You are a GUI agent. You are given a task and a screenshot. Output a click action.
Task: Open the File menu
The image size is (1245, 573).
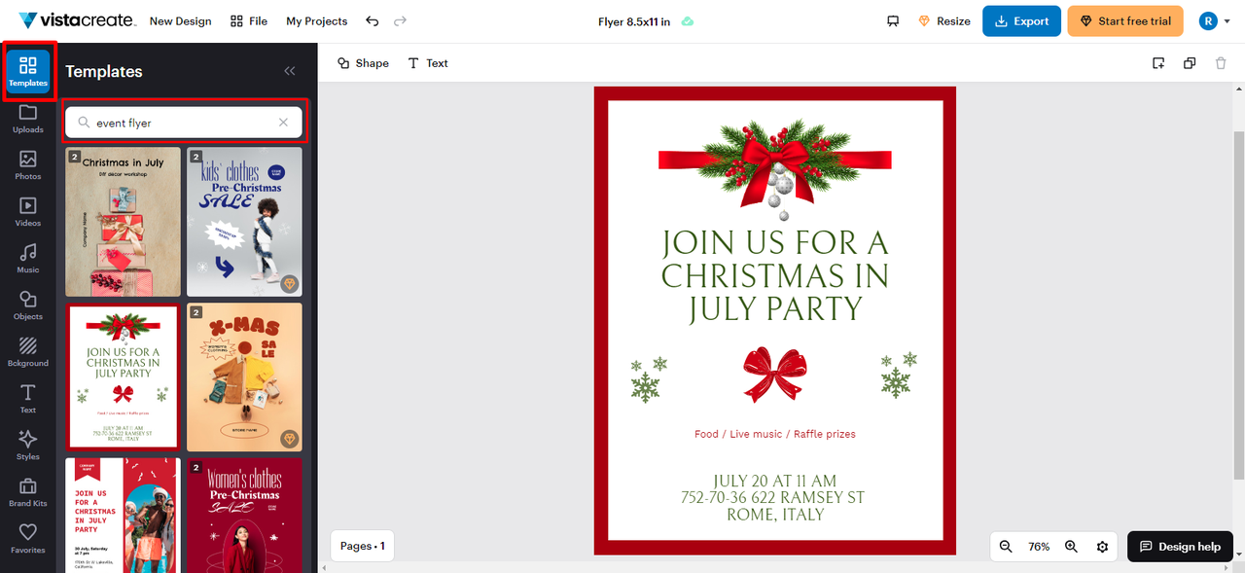[x=249, y=20]
